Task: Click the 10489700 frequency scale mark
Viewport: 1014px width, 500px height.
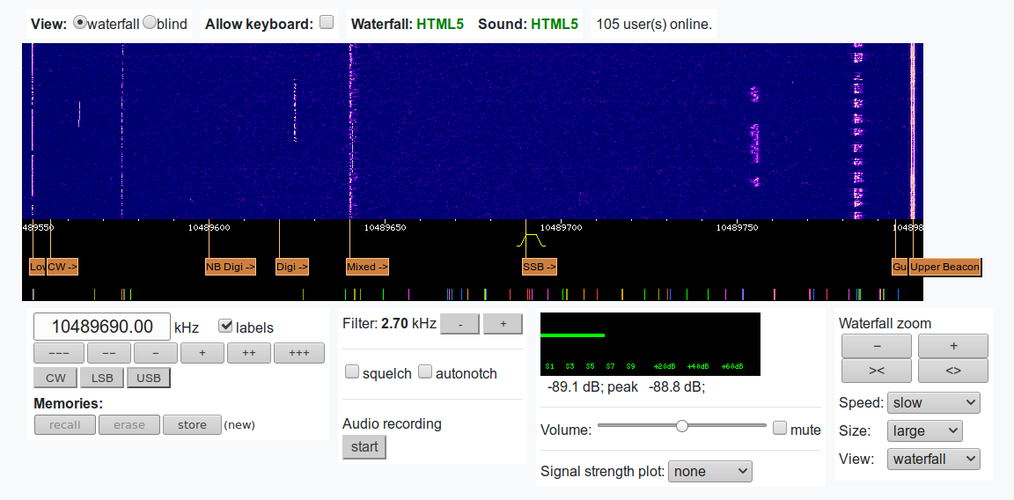Action: [562, 228]
